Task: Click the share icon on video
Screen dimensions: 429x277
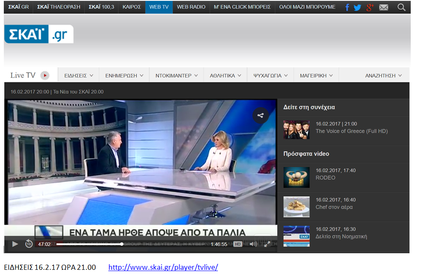Action: coord(260,115)
